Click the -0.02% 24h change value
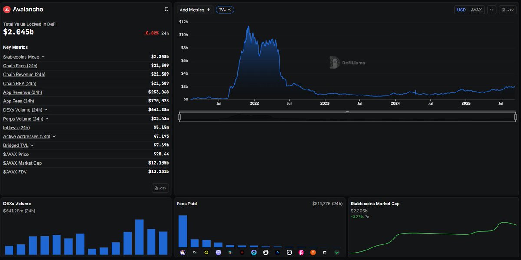The image size is (521, 260). 151,33
